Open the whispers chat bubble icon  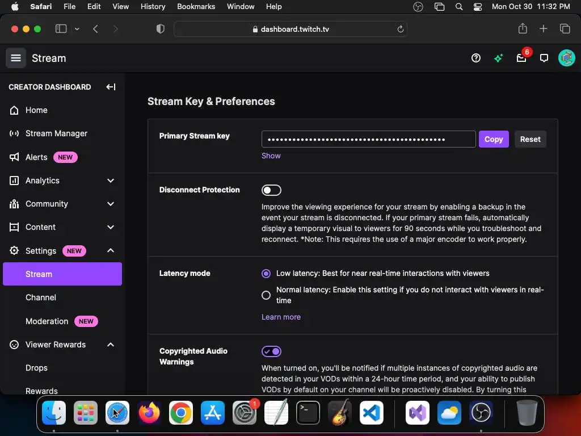pyautogui.click(x=544, y=58)
